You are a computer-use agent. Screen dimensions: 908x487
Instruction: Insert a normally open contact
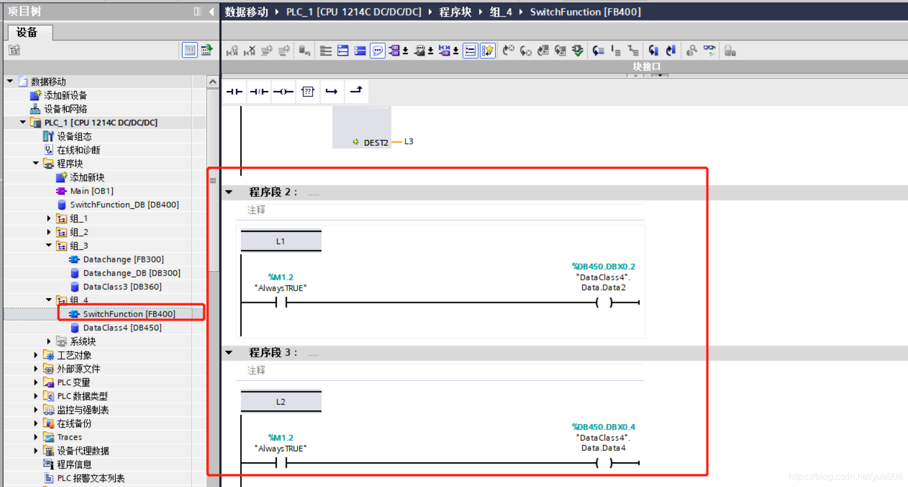pyautogui.click(x=234, y=92)
